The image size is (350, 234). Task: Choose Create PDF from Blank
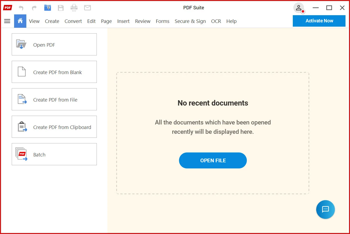[x=54, y=72]
